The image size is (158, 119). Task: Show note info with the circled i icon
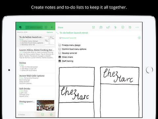tap(139, 38)
